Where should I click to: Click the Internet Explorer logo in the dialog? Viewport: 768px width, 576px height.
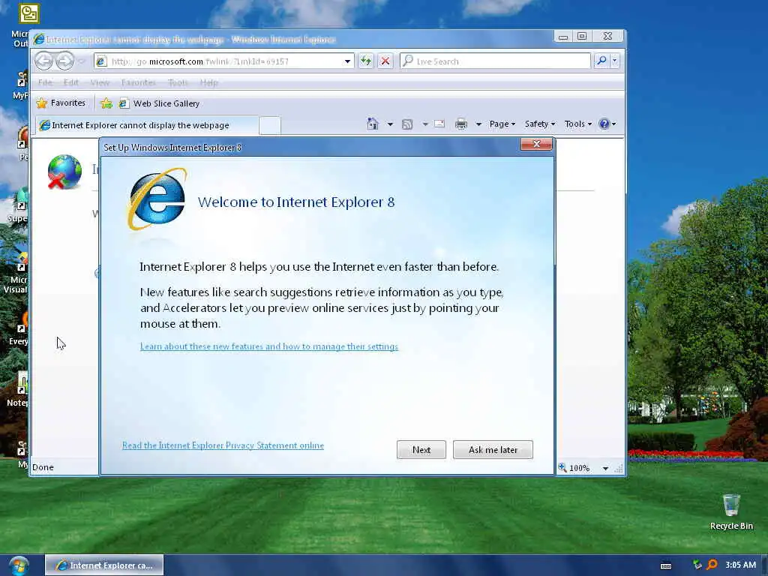coord(157,199)
